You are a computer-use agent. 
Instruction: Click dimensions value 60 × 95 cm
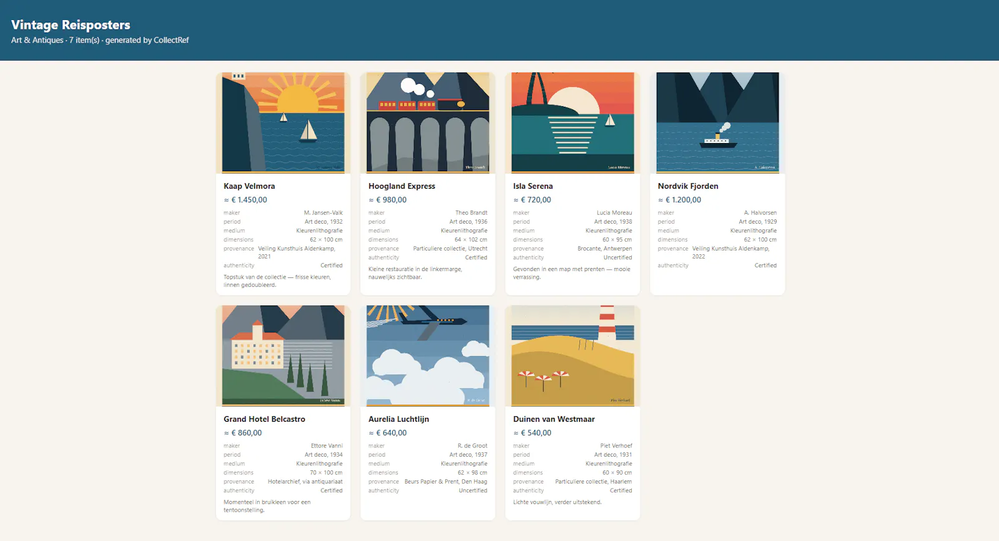pyautogui.click(x=617, y=240)
